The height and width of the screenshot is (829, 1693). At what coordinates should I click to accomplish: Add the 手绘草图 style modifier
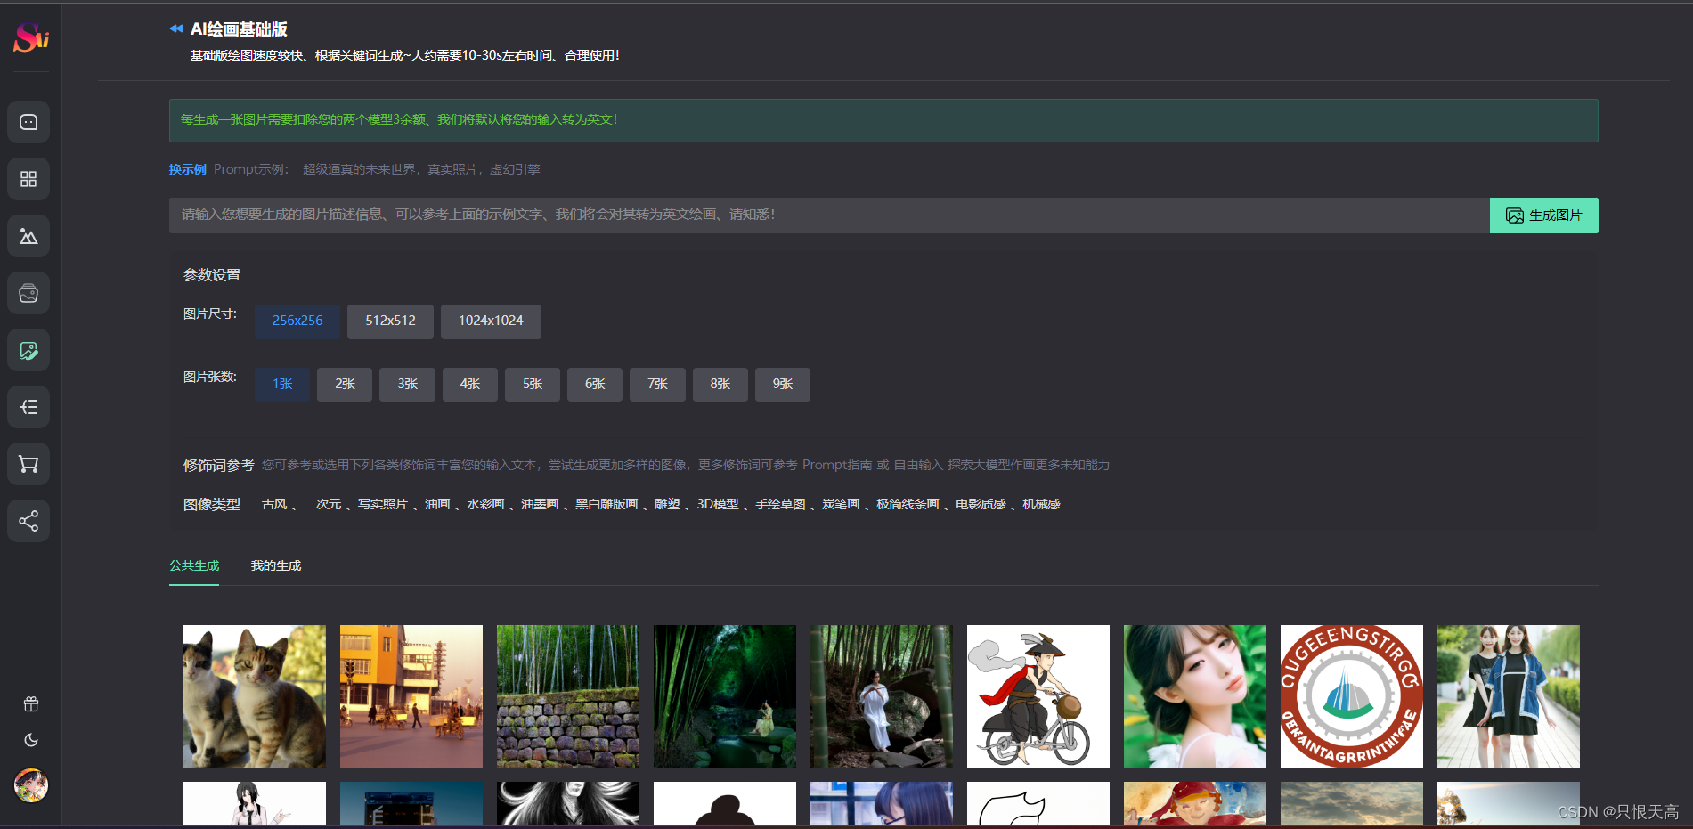780,505
